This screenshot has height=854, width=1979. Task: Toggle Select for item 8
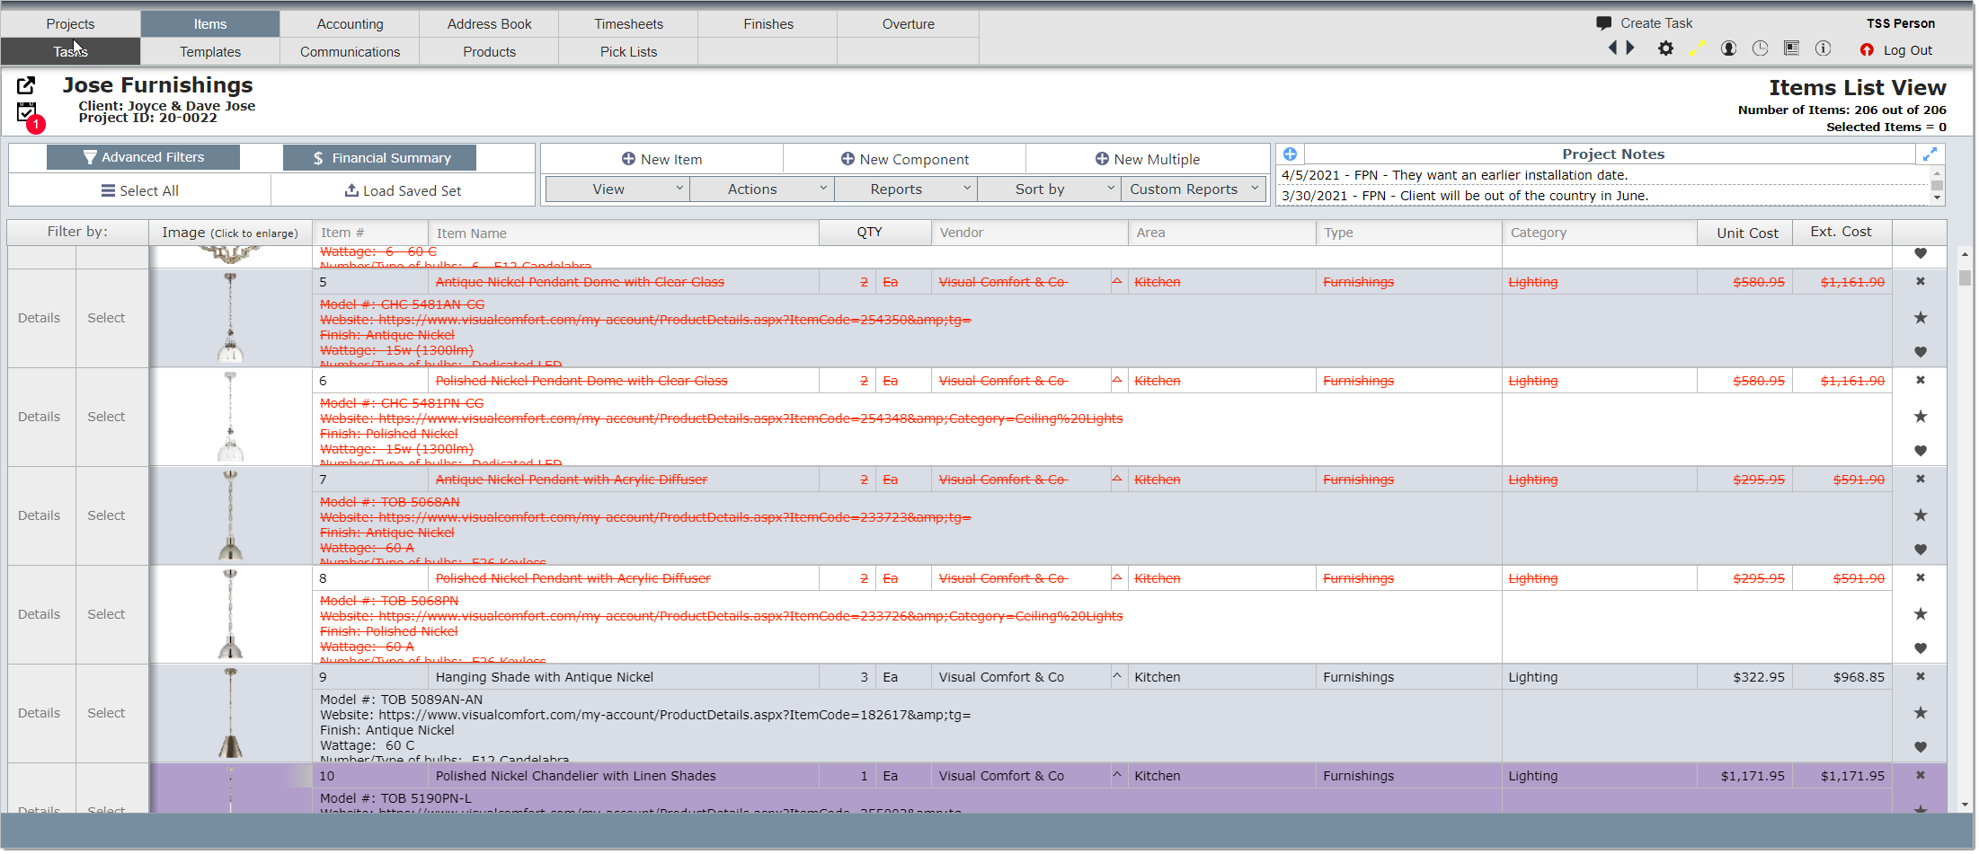click(106, 614)
